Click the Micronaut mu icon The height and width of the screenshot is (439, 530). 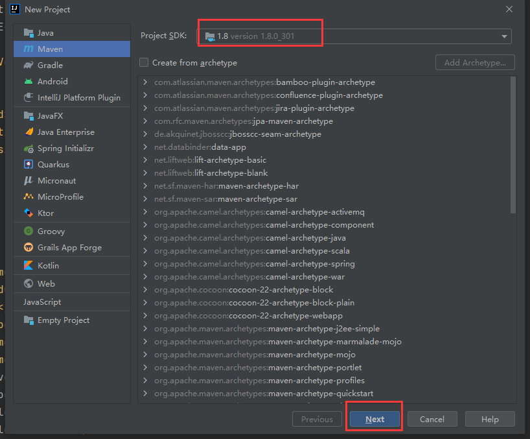[x=29, y=181]
